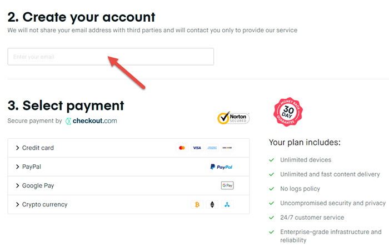Click the Bitcoin currency icon
Image resolution: width=389 pixels, height=247 pixels.
197,205
